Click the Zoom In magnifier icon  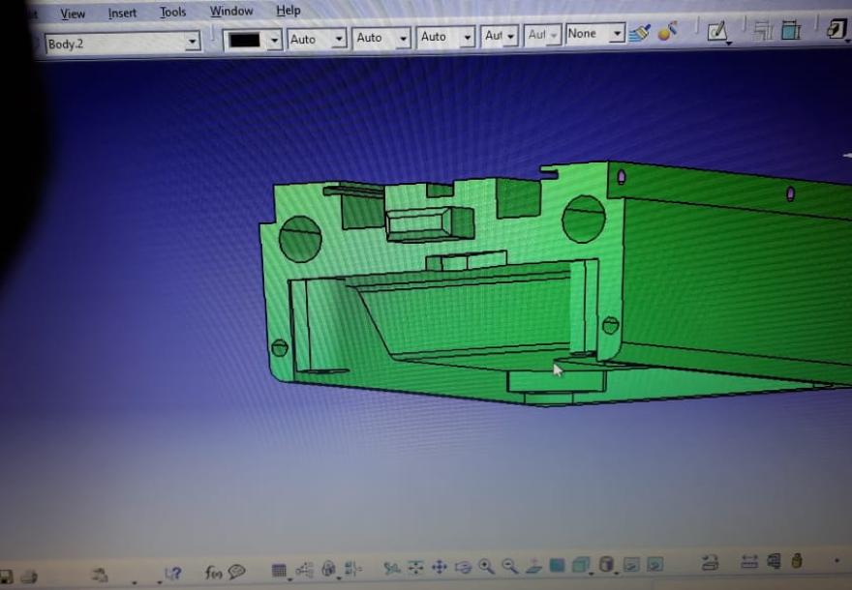486,567
